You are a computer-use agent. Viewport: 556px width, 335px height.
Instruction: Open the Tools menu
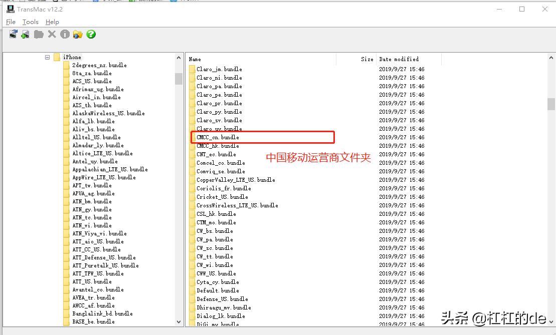click(x=31, y=22)
